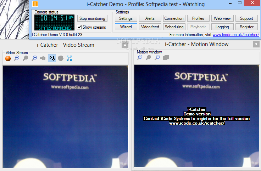261x171 pixels.
Task: Click Stop monitoring button
Action: 93,18
